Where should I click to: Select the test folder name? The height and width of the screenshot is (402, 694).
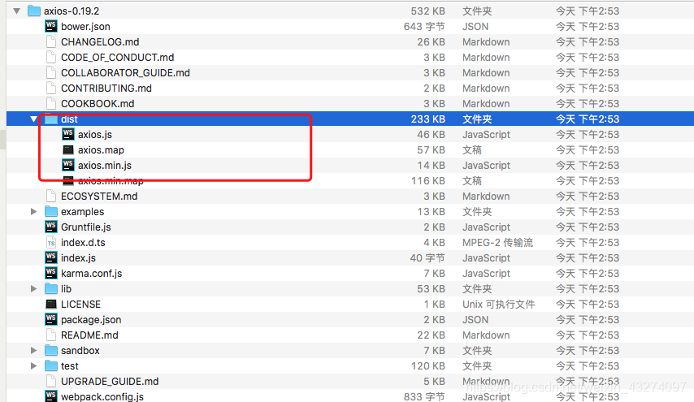70,366
